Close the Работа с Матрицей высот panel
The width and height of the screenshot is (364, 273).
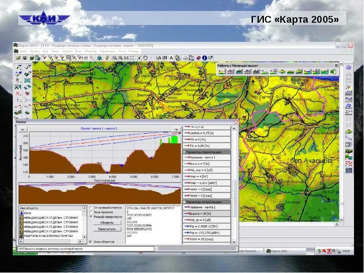(x=336, y=66)
